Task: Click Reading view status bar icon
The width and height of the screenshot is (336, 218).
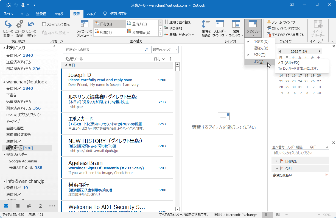Action: (x=278, y=215)
